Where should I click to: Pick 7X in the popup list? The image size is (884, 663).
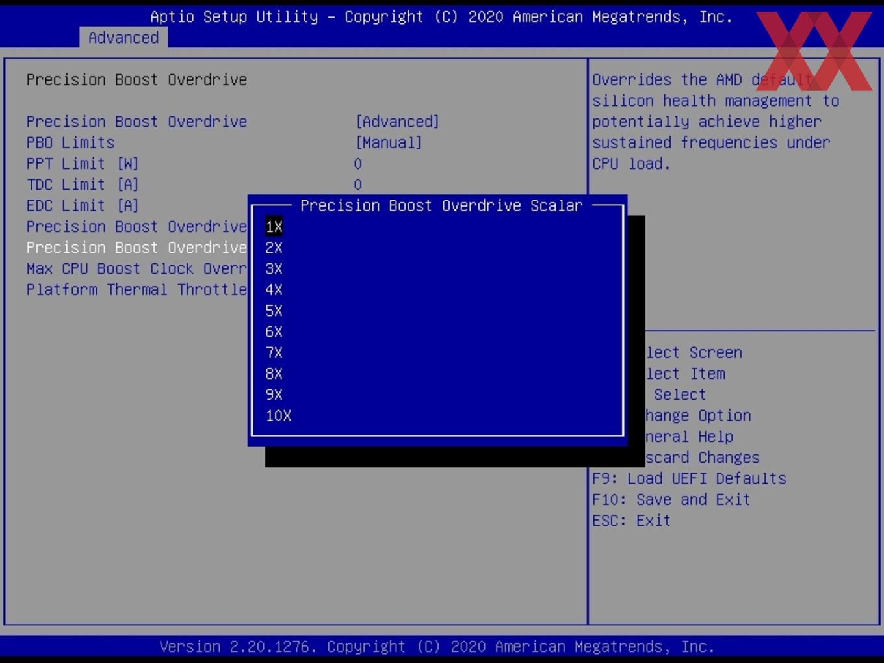[x=274, y=353]
